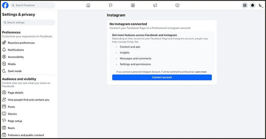Click the Facebook logo icon
The height and width of the screenshot is (139, 266).
pyautogui.click(x=5, y=5)
